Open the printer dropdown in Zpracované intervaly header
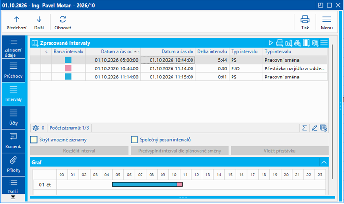This screenshot has width=344, height=204. (280, 43)
